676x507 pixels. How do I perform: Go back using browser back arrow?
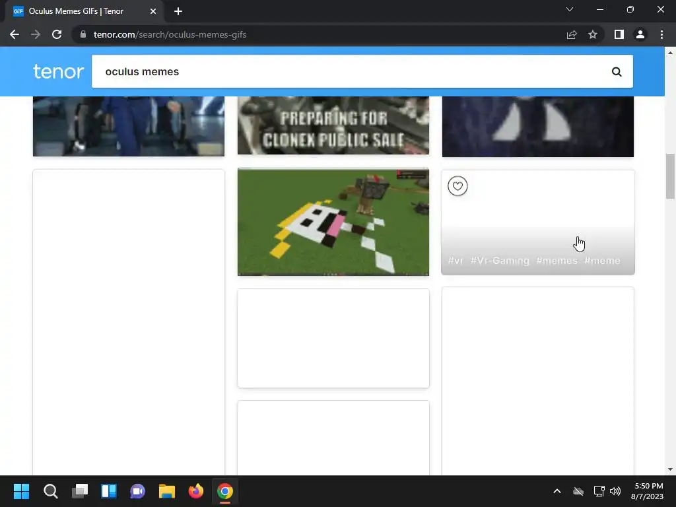pos(15,34)
